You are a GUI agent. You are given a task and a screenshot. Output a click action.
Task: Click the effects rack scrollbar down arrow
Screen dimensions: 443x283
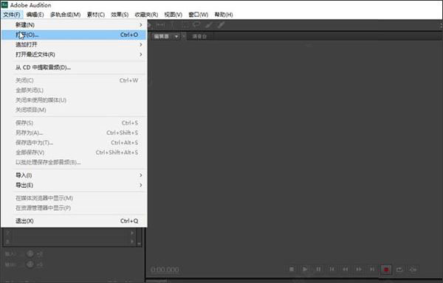click(x=139, y=243)
